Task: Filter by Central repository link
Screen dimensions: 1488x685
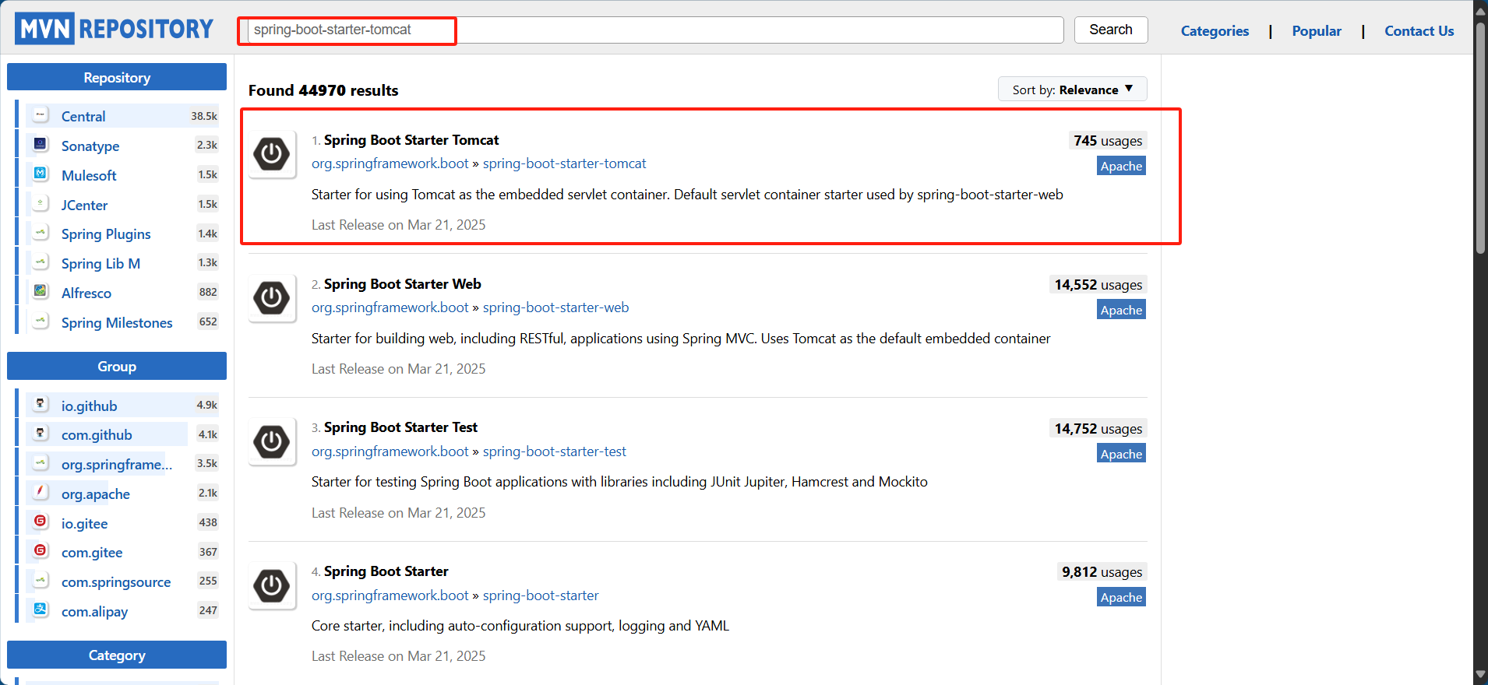Action: click(x=83, y=116)
